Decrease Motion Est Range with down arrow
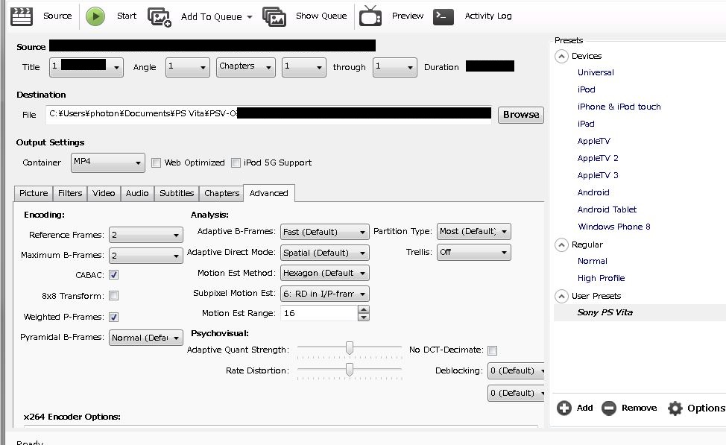The width and height of the screenshot is (726, 445). pyautogui.click(x=364, y=318)
